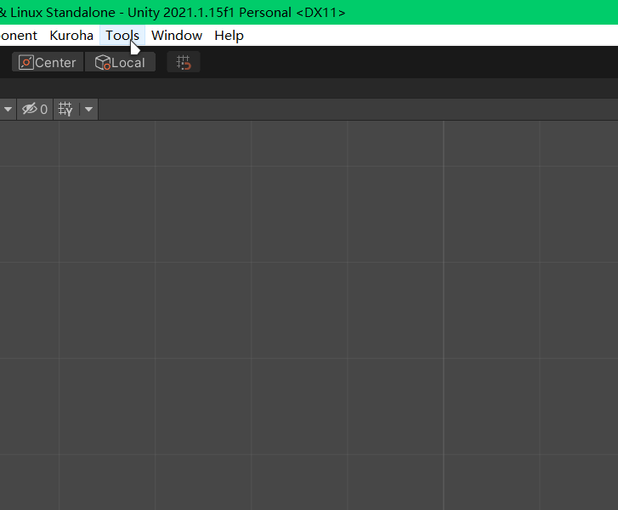
Task: Open the Window menu
Action: 177,36
